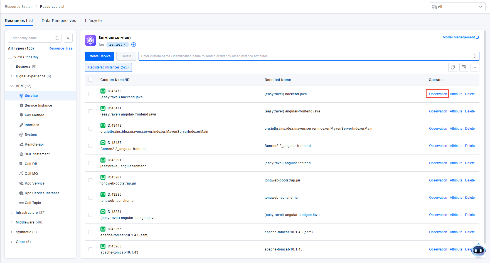The image size is (490, 263).
Task: Click search magnifier in instance filter bar
Action: (475, 56)
